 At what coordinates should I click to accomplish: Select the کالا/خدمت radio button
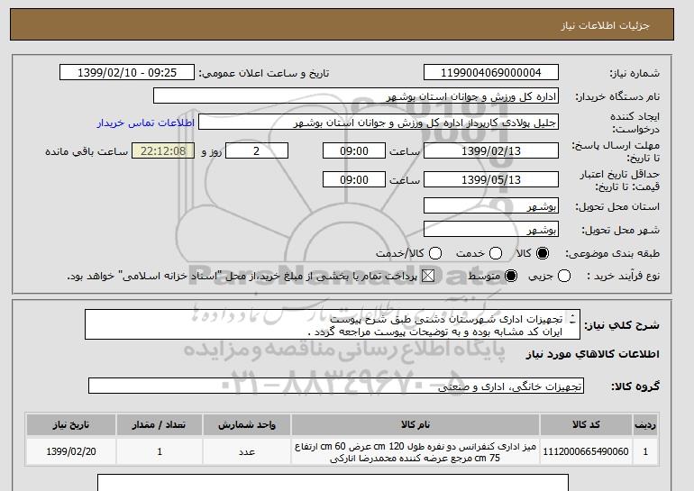click(x=435, y=253)
